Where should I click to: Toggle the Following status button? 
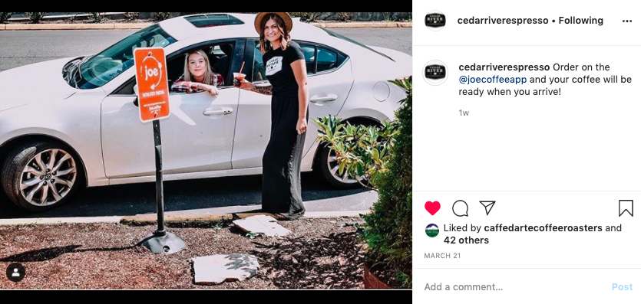[581, 21]
